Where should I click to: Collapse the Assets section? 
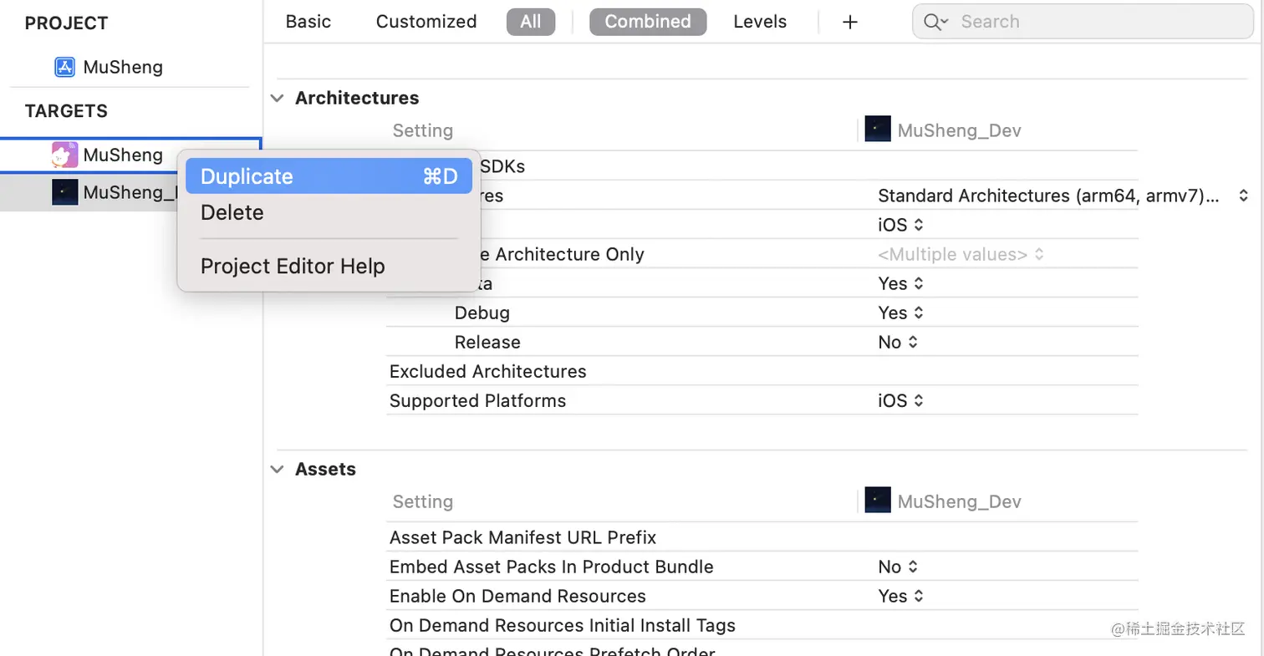pos(277,470)
